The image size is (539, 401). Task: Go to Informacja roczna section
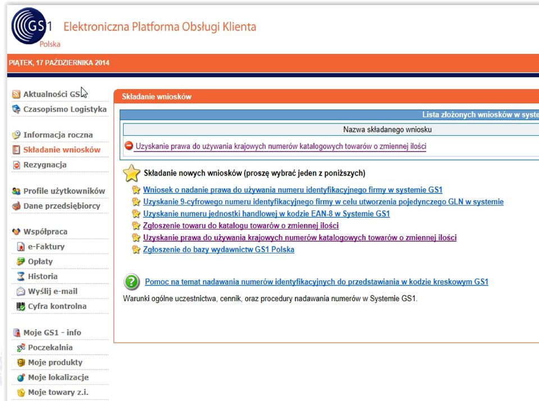point(58,135)
